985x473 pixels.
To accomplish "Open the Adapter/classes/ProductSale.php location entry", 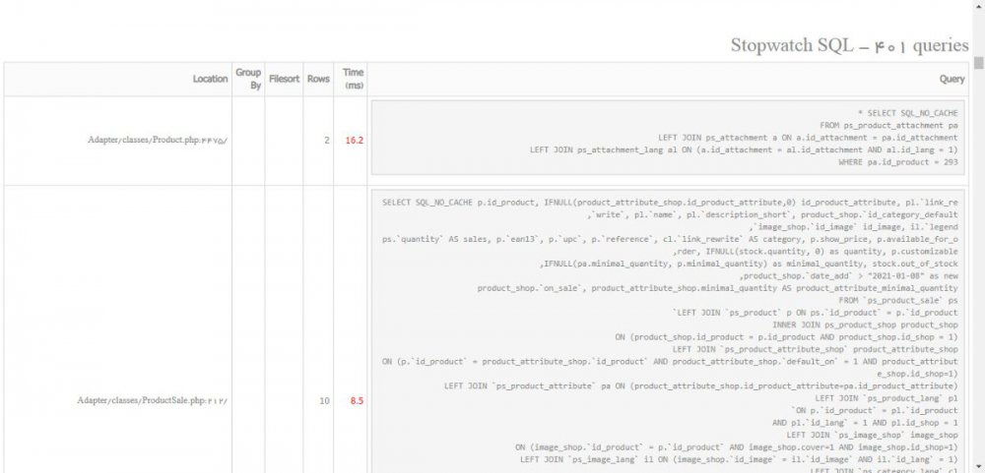I will pyautogui.click(x=152, y=400).
